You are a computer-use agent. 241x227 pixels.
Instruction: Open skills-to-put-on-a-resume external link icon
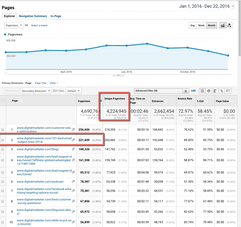pos(73,222)
